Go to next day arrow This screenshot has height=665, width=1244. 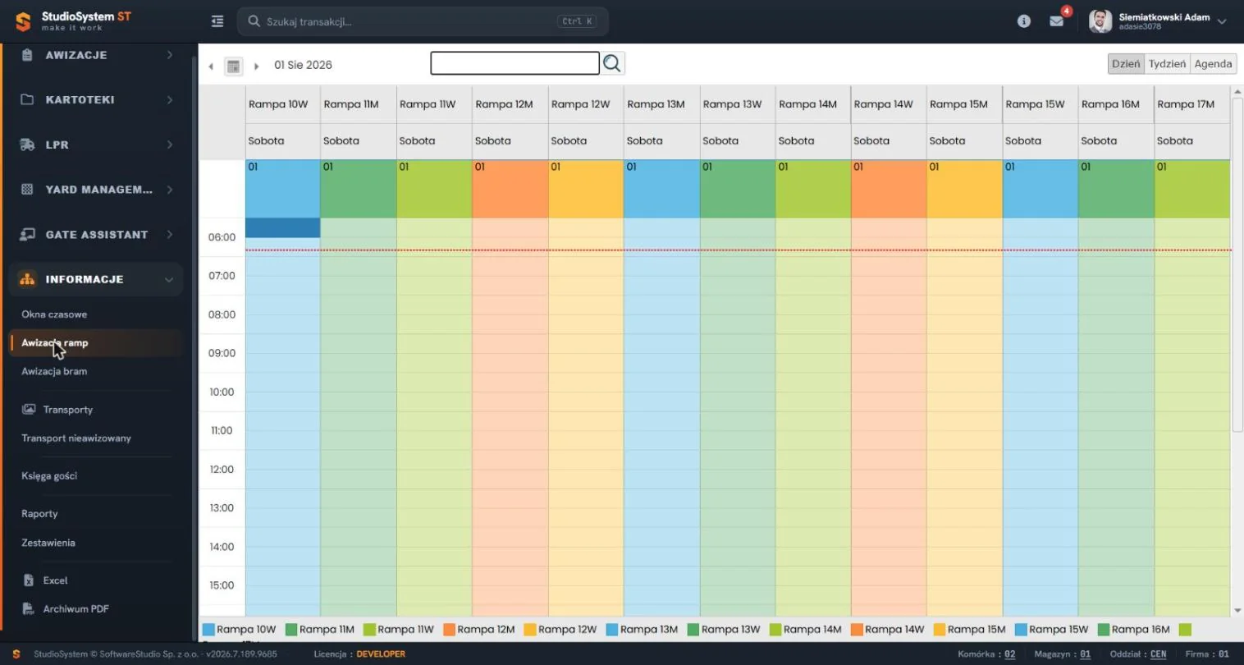pyautogui.click(x=256, y=66)
